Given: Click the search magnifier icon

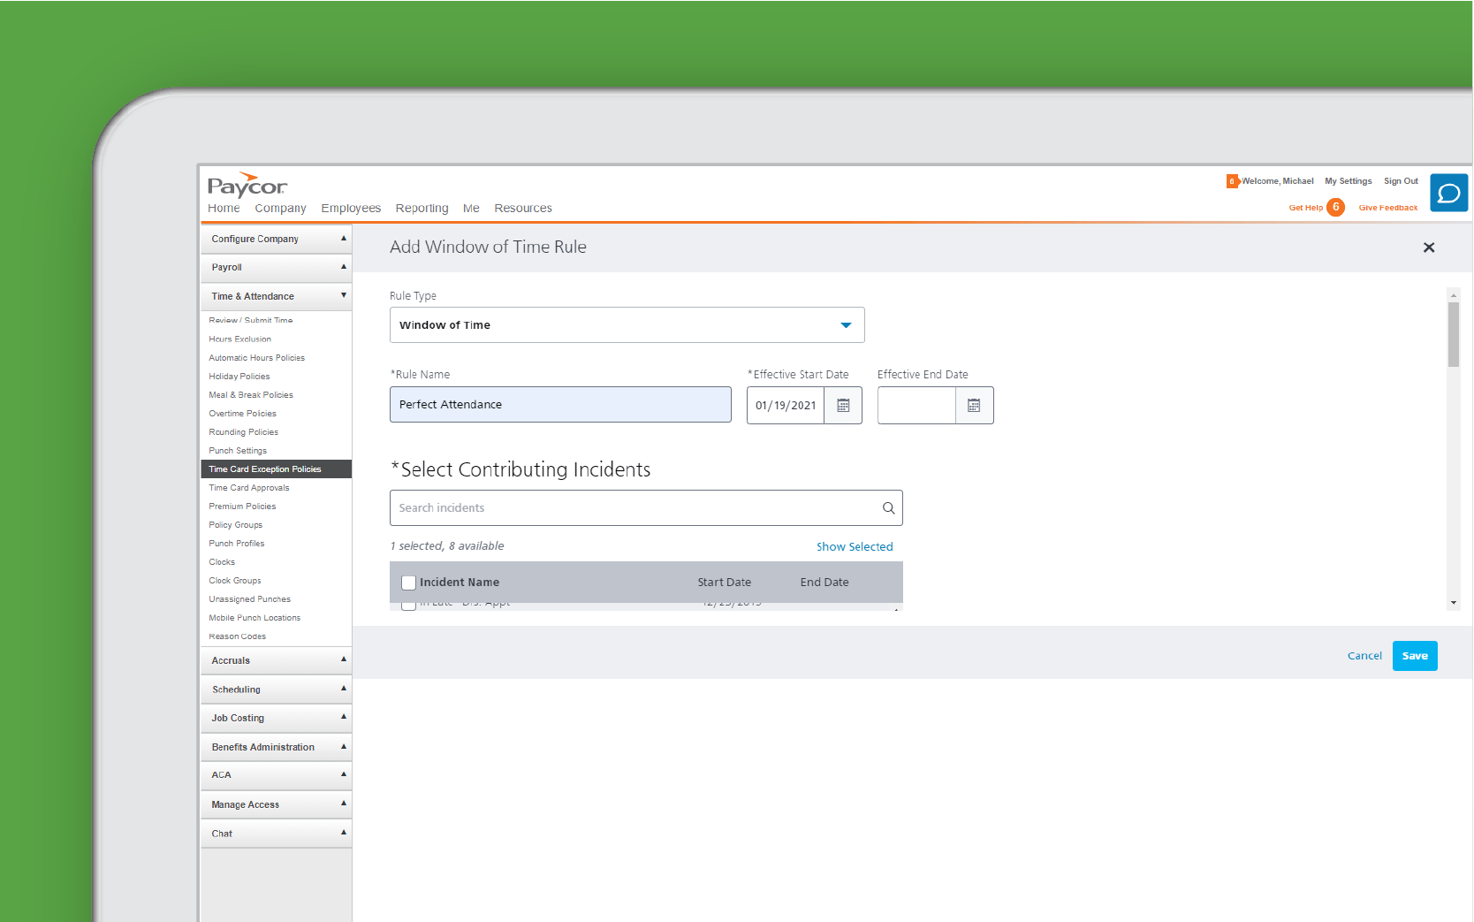Looking at the screenshot, I should 888,508.
